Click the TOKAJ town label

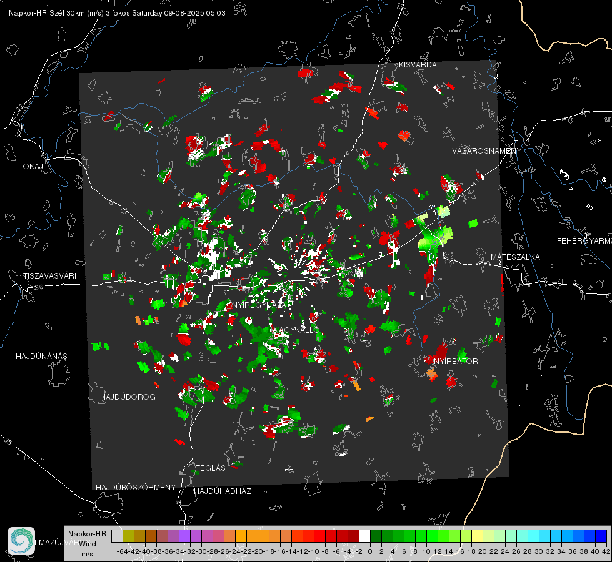coord(31,167)
